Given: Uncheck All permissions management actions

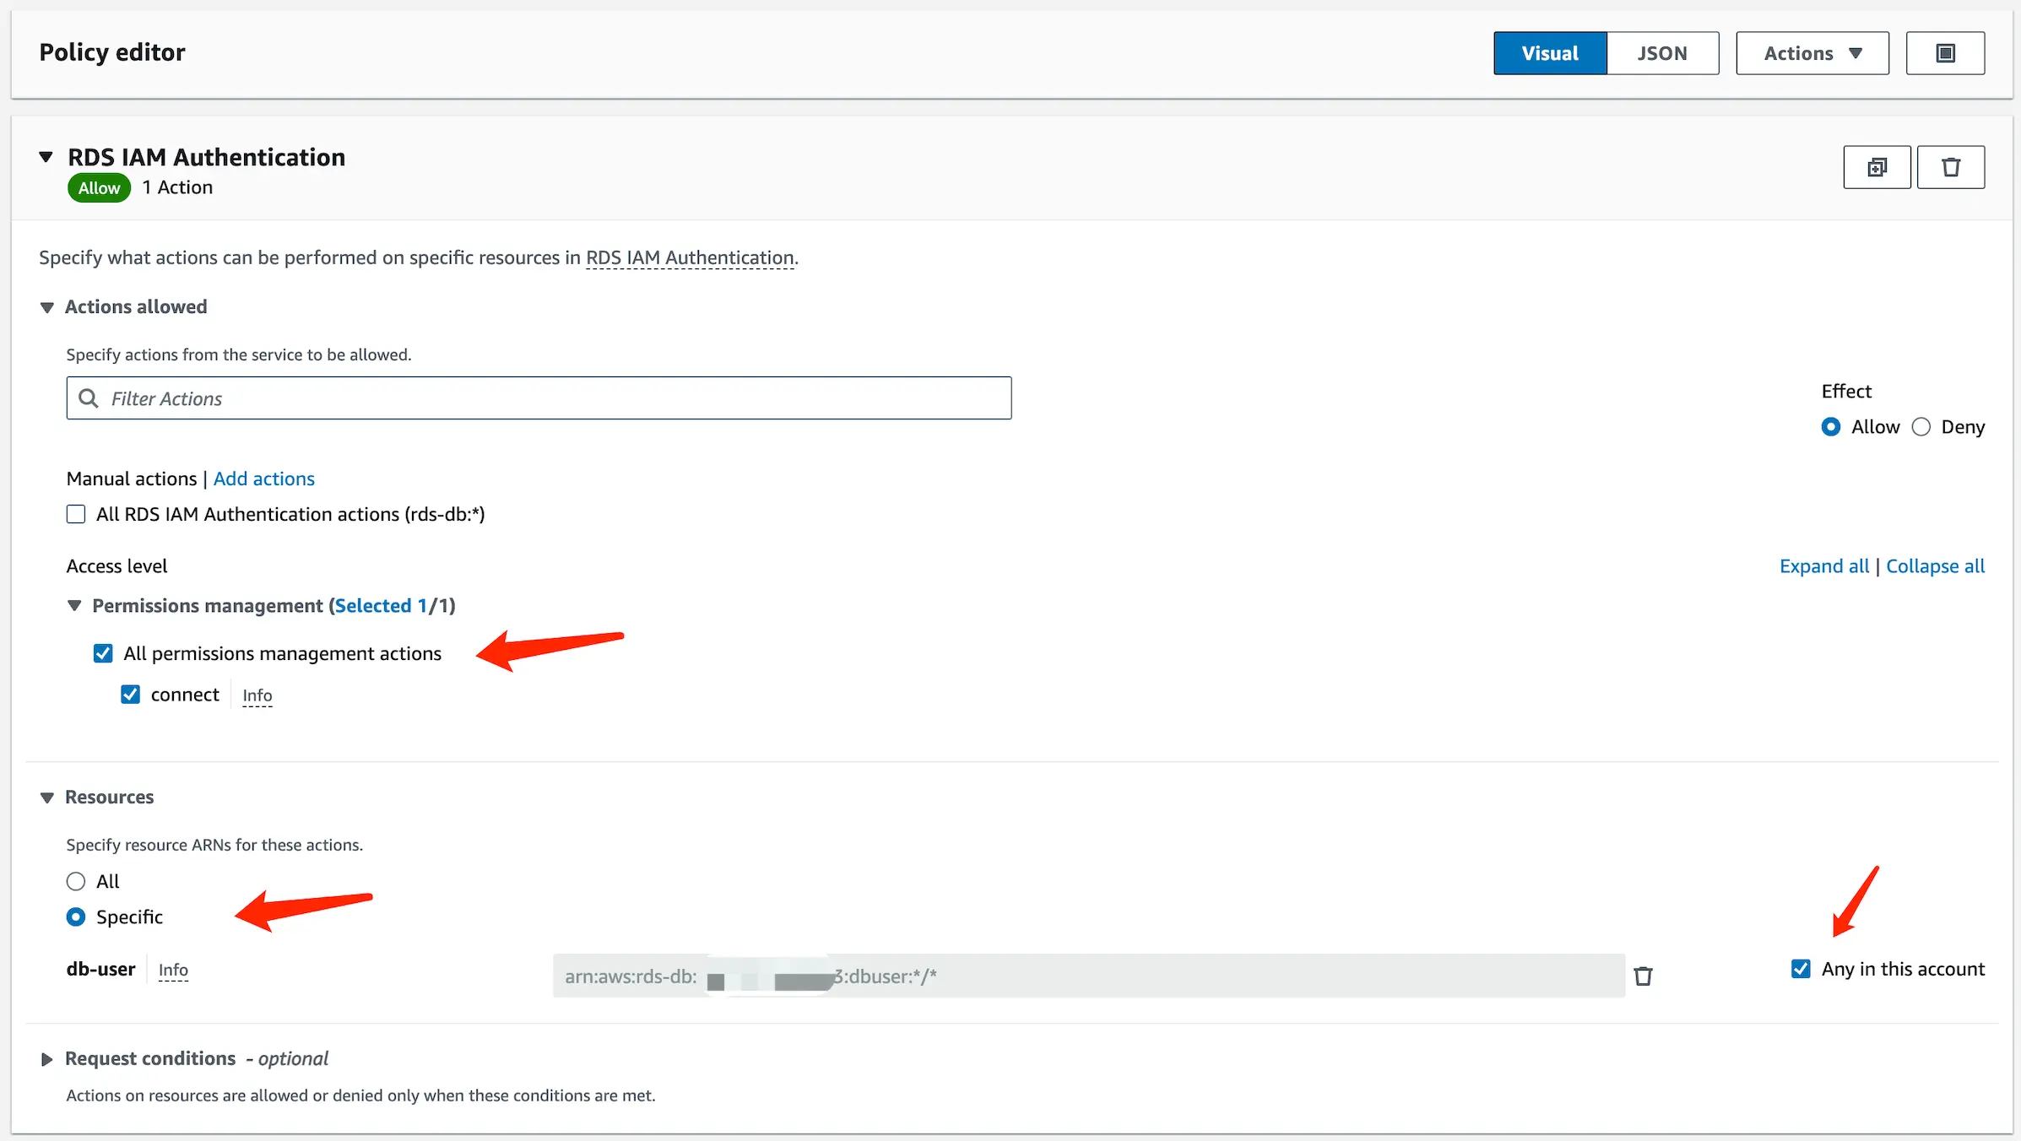Looking at the screenshot, I should pos(103,653).
